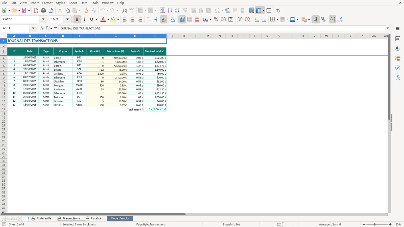Screen dimensions: 404x227
Task: Insert Image icon
Action: click(x=194, y=10)
